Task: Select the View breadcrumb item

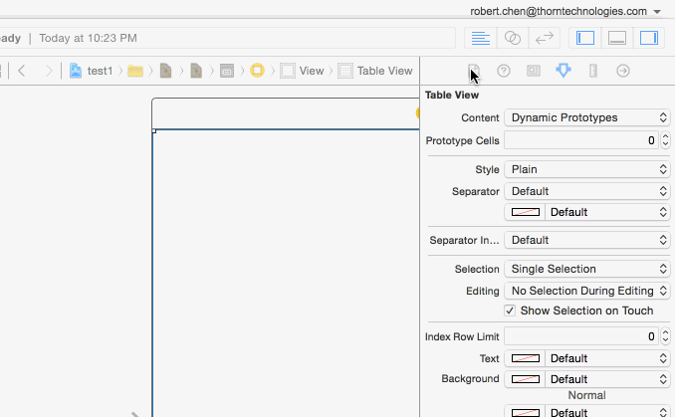Action: [302, 71]
